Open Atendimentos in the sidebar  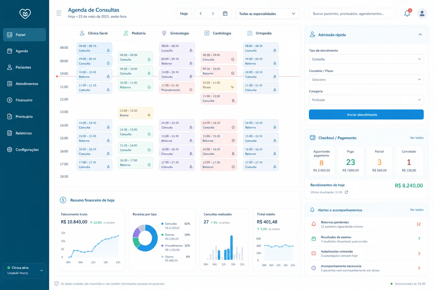(x=25, y=84)
